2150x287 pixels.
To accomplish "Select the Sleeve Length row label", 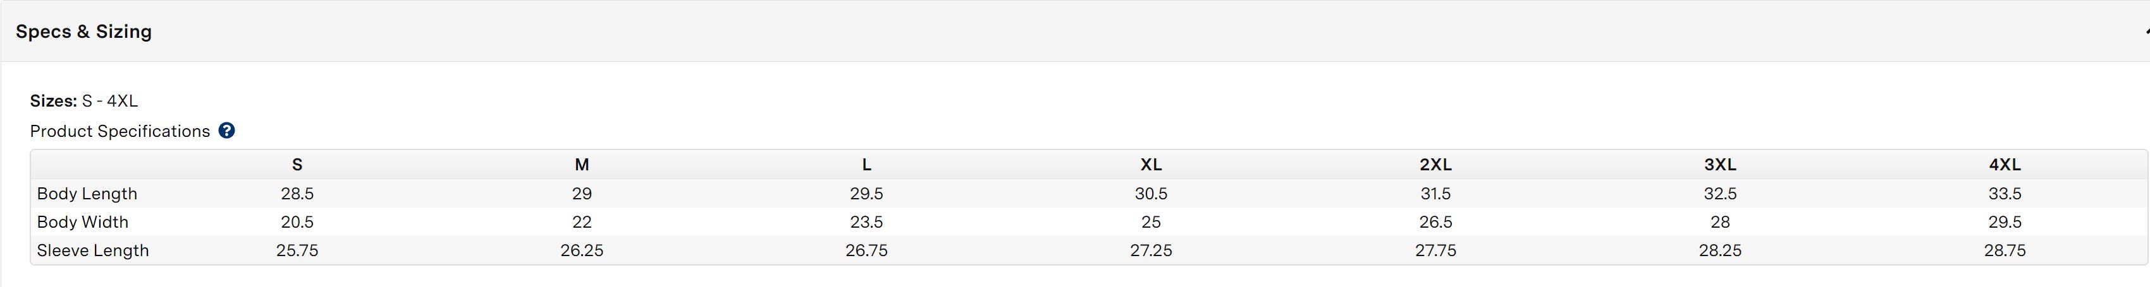I will [x=93, y=250].
